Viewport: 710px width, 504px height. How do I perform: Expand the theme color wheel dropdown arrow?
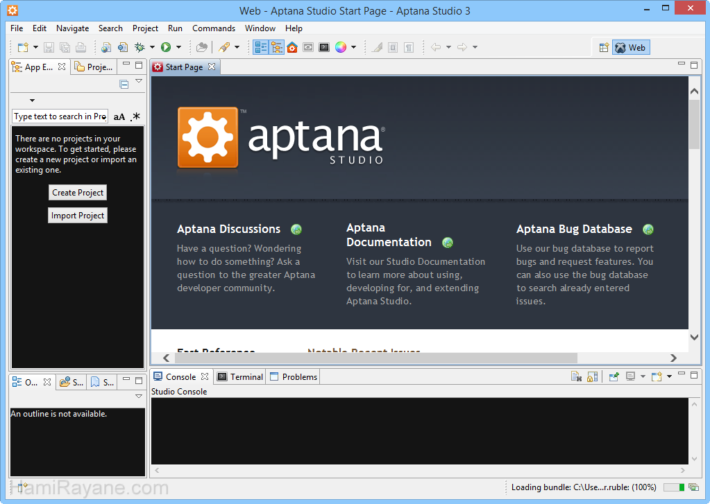coord(353,47)
